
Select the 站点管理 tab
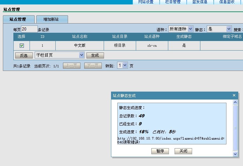(x=17, y=19)
